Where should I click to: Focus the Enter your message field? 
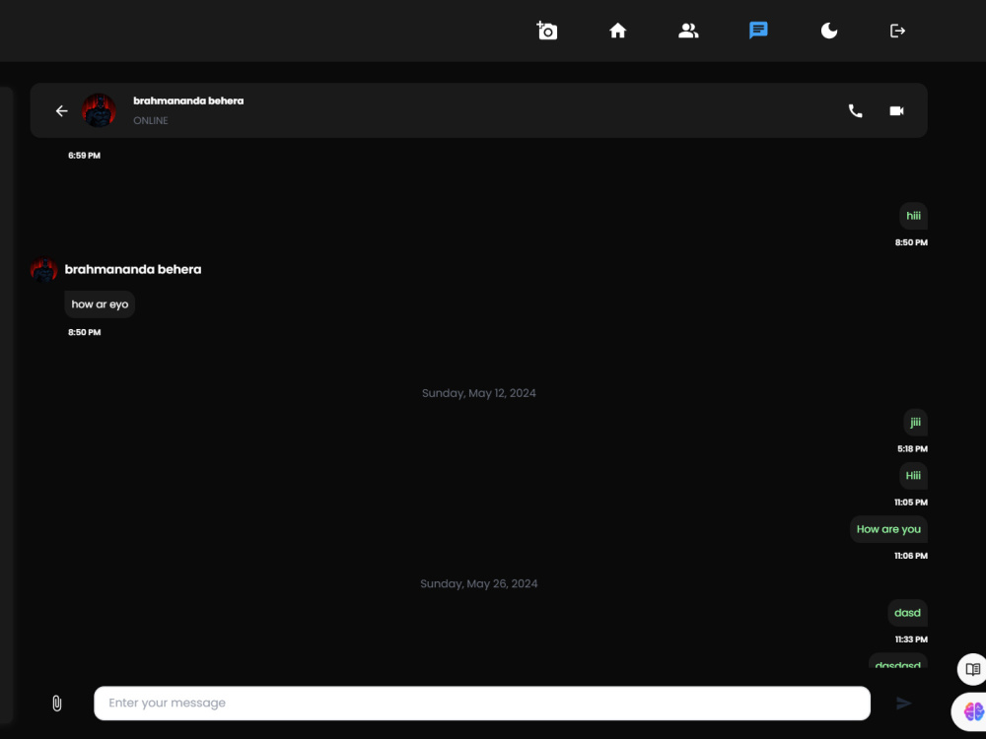pyautogui.click(x=482, y=704)
